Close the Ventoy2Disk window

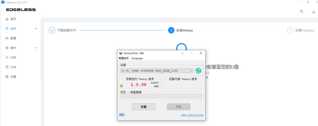click(x=201, y=53)
